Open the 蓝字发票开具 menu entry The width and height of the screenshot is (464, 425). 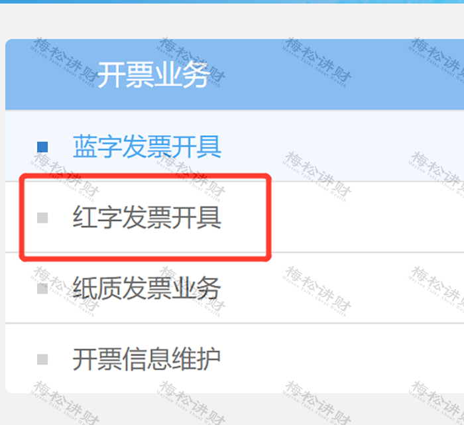147,147
